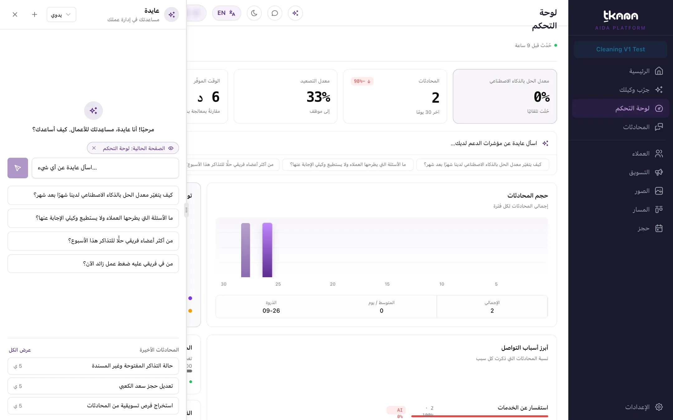
Task: Open recent chat حالة التذاكر المفتوحة وغير المسندة
Action: (x=93, y=366)
